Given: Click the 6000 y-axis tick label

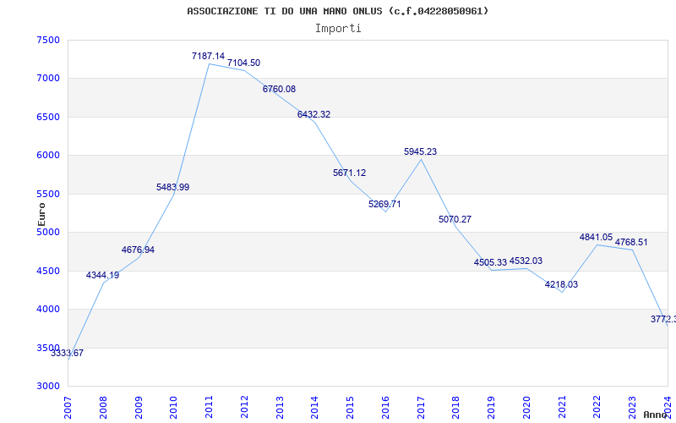Looking at the screenshot, I should [46, 156].
